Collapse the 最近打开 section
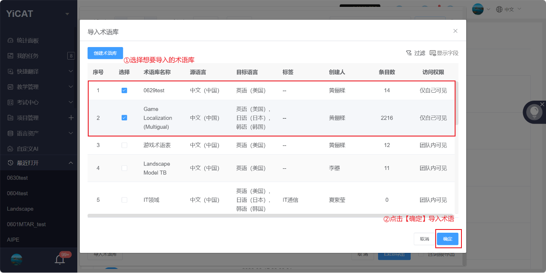Screen dimensions: 546x273 coord(71,163)
